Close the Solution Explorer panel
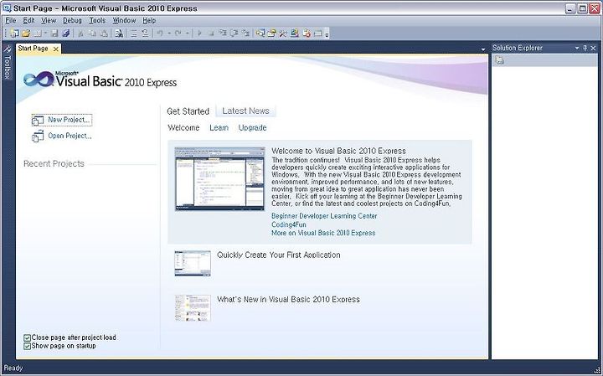The width and height of the screenshot is (603, 376). click(593, 48)
